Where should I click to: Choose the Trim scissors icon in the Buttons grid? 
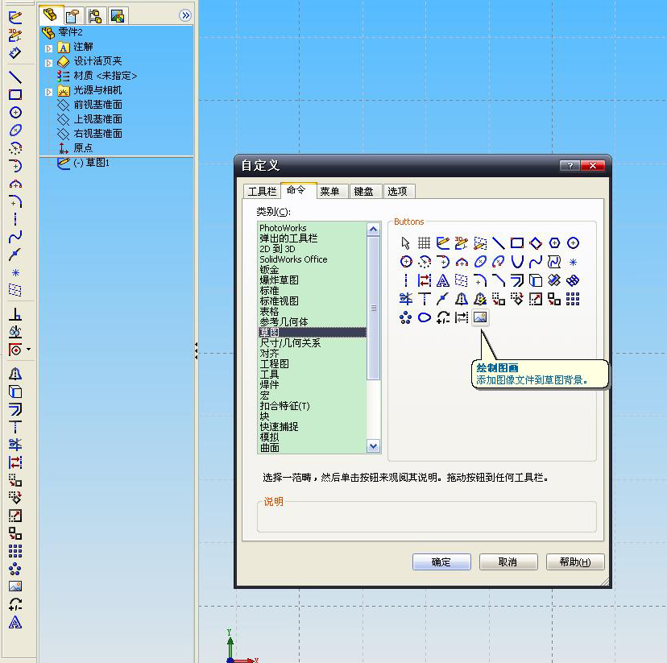(x=405, y=300)
